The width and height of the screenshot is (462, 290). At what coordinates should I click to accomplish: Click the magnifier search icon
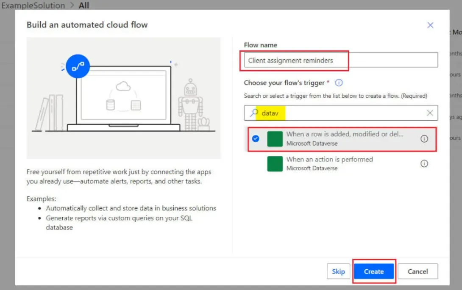[254, 113]
